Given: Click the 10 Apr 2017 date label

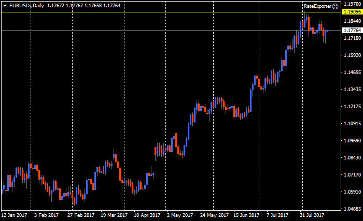Looking at the screenshot, I should 147,215.
